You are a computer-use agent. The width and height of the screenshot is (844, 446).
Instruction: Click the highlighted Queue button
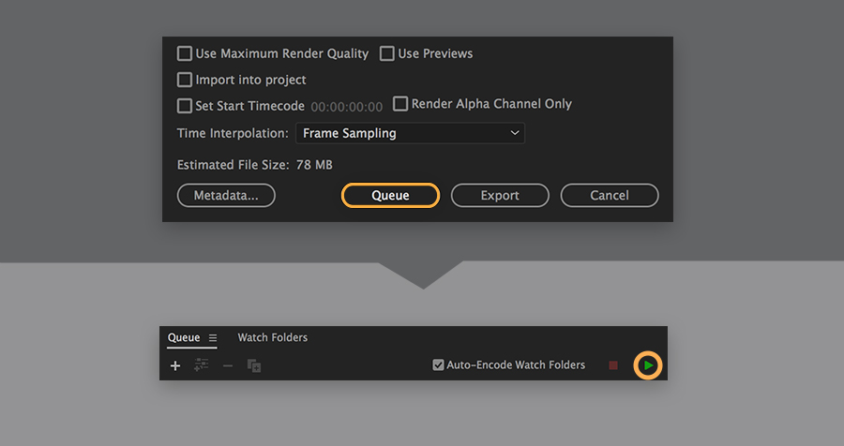[390, 195]
